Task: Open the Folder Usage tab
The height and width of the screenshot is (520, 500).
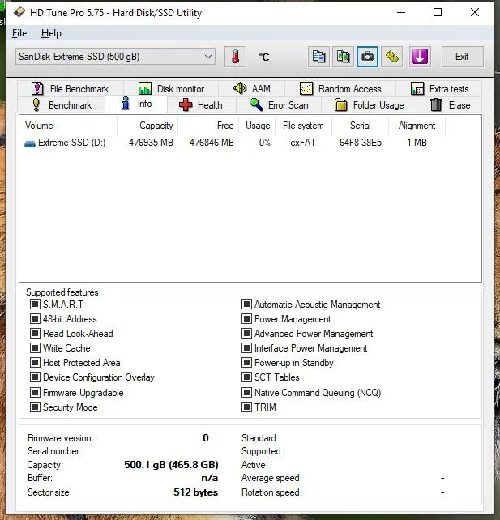Action: tap(370, 105)
